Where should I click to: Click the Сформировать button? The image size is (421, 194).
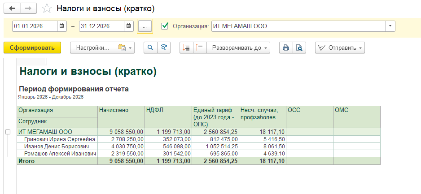pos(32,48)
